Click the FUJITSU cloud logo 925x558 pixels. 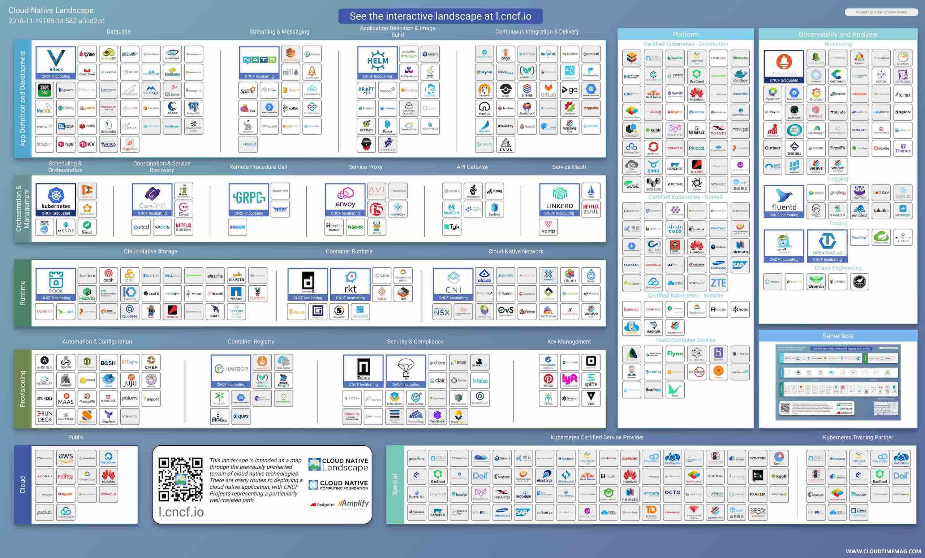pyautogui.click(x=66, y=476)
